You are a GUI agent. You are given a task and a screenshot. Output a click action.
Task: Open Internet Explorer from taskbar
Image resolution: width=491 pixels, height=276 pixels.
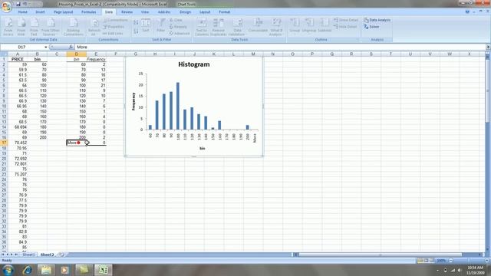pos(28,270)
